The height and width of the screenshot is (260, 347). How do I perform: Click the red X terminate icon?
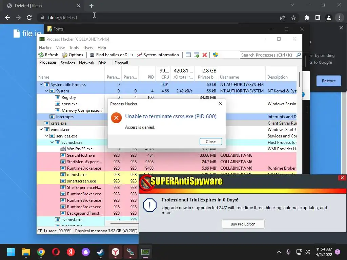pyautogui.click(x=205, y=55)
